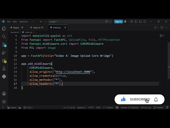Open the notifications bell in status bar
170x128 pixels.
[167, 107]
